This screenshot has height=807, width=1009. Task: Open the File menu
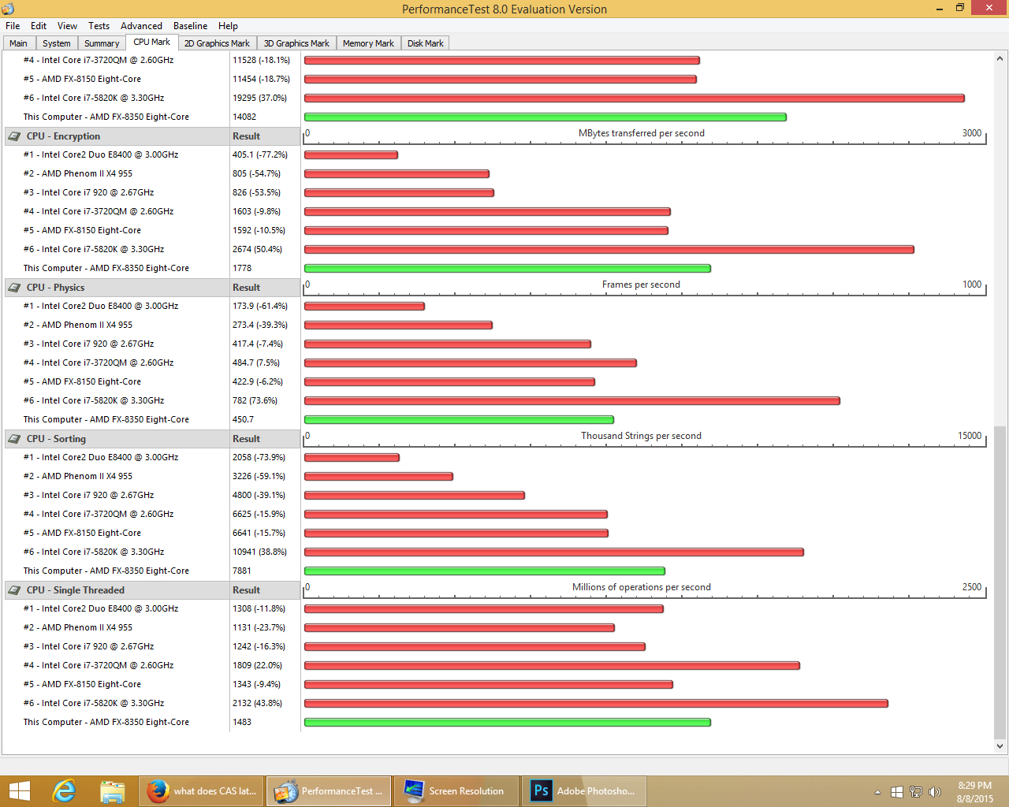pos(13,26)
